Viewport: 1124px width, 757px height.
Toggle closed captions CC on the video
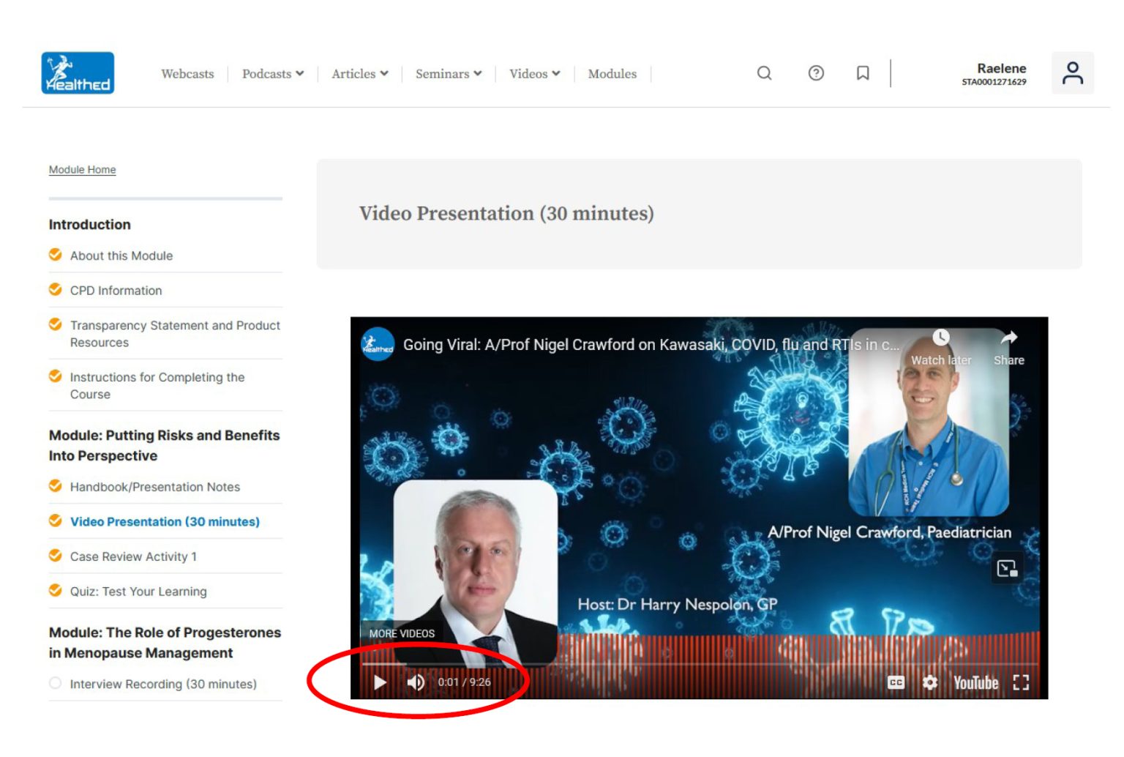click(x=896, y=682)
